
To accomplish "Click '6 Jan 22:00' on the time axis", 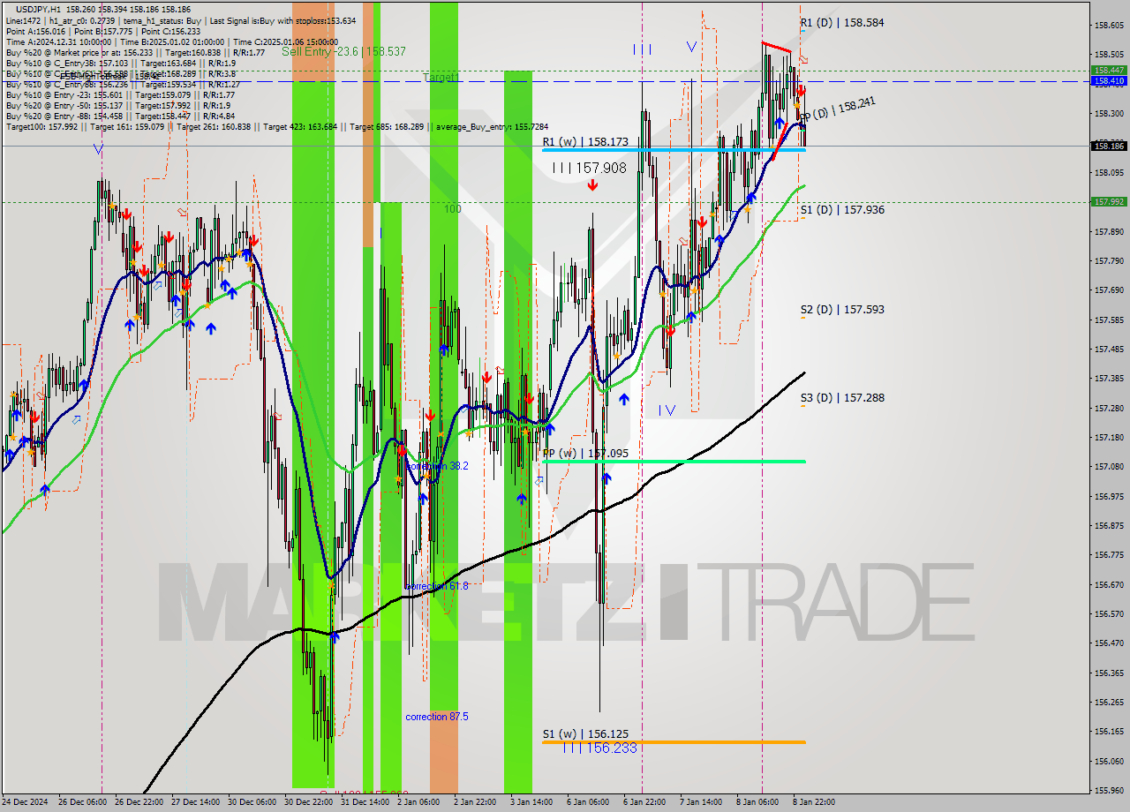I will (x=644, y=802).
